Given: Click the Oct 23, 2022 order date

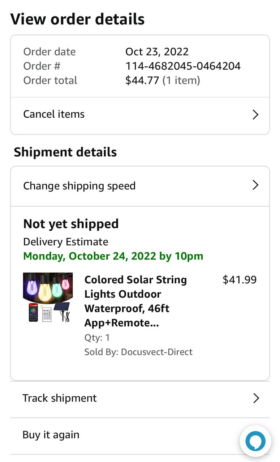Looking at the screenshot, I should pyautogui.click(x=157, y=52).
